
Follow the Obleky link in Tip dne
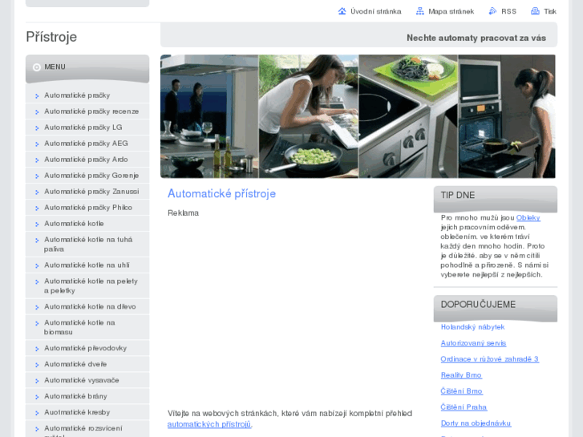[528, 217]
